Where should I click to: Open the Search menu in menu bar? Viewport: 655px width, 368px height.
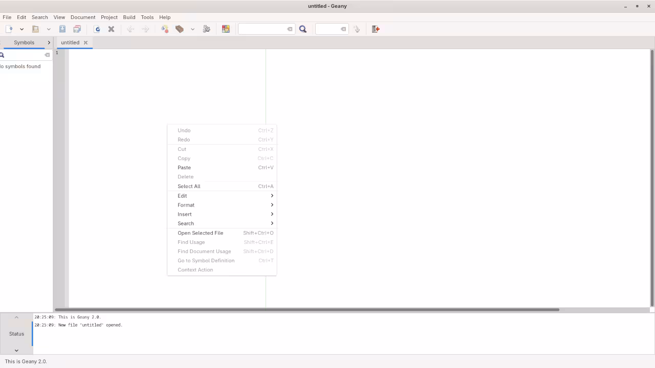[x=39, y=17]
